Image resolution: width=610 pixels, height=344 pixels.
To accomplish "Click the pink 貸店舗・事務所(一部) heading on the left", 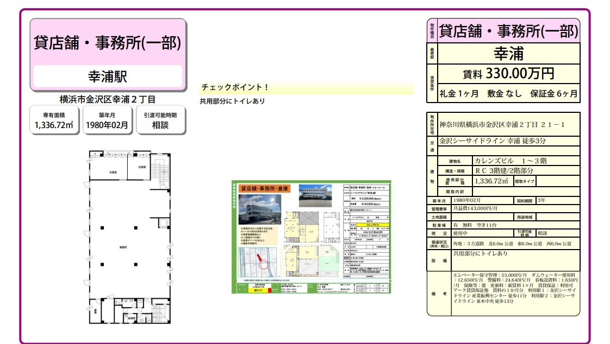I will tap(108, 42).
